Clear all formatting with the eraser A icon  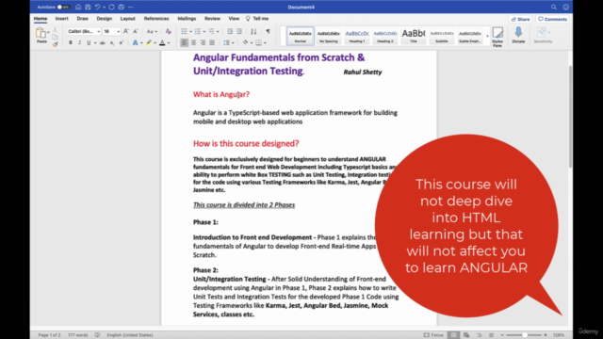tap(168, 31)
